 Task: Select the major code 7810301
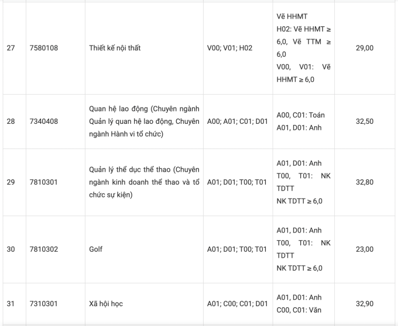(x=44, y=182)
